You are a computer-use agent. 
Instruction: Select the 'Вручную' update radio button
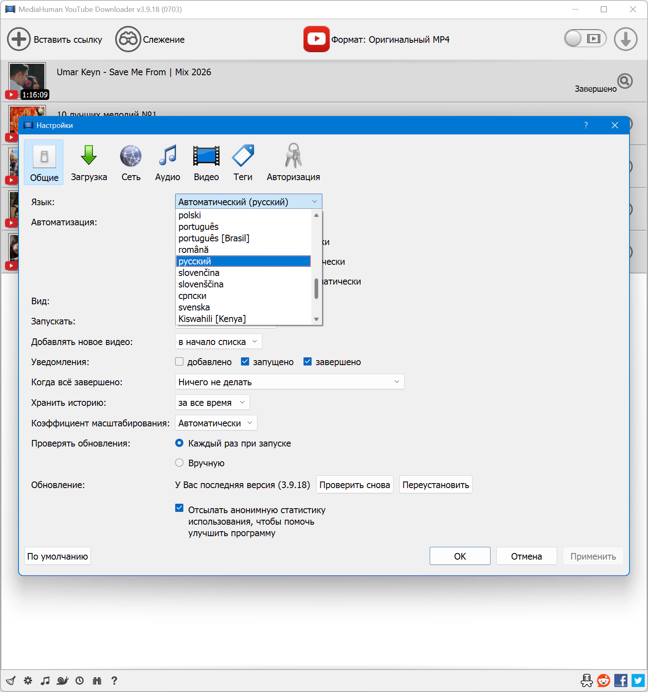coord(179,463)
